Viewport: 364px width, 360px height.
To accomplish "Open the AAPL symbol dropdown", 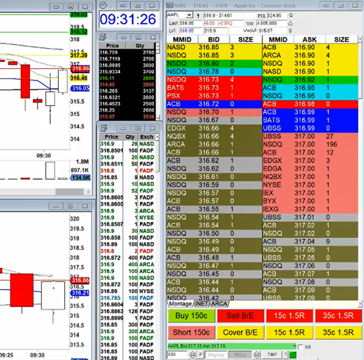I will 189,15.
